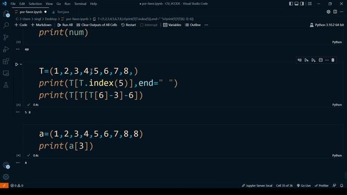
Task: Split the editor to the right
Action: [x=335, y=12]
